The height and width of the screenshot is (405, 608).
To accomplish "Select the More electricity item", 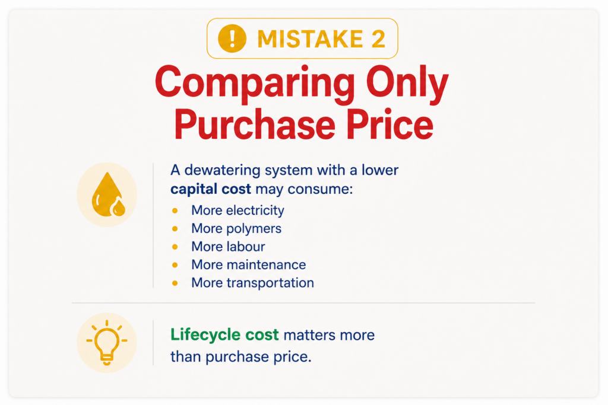I will click(x=237, y=211).
